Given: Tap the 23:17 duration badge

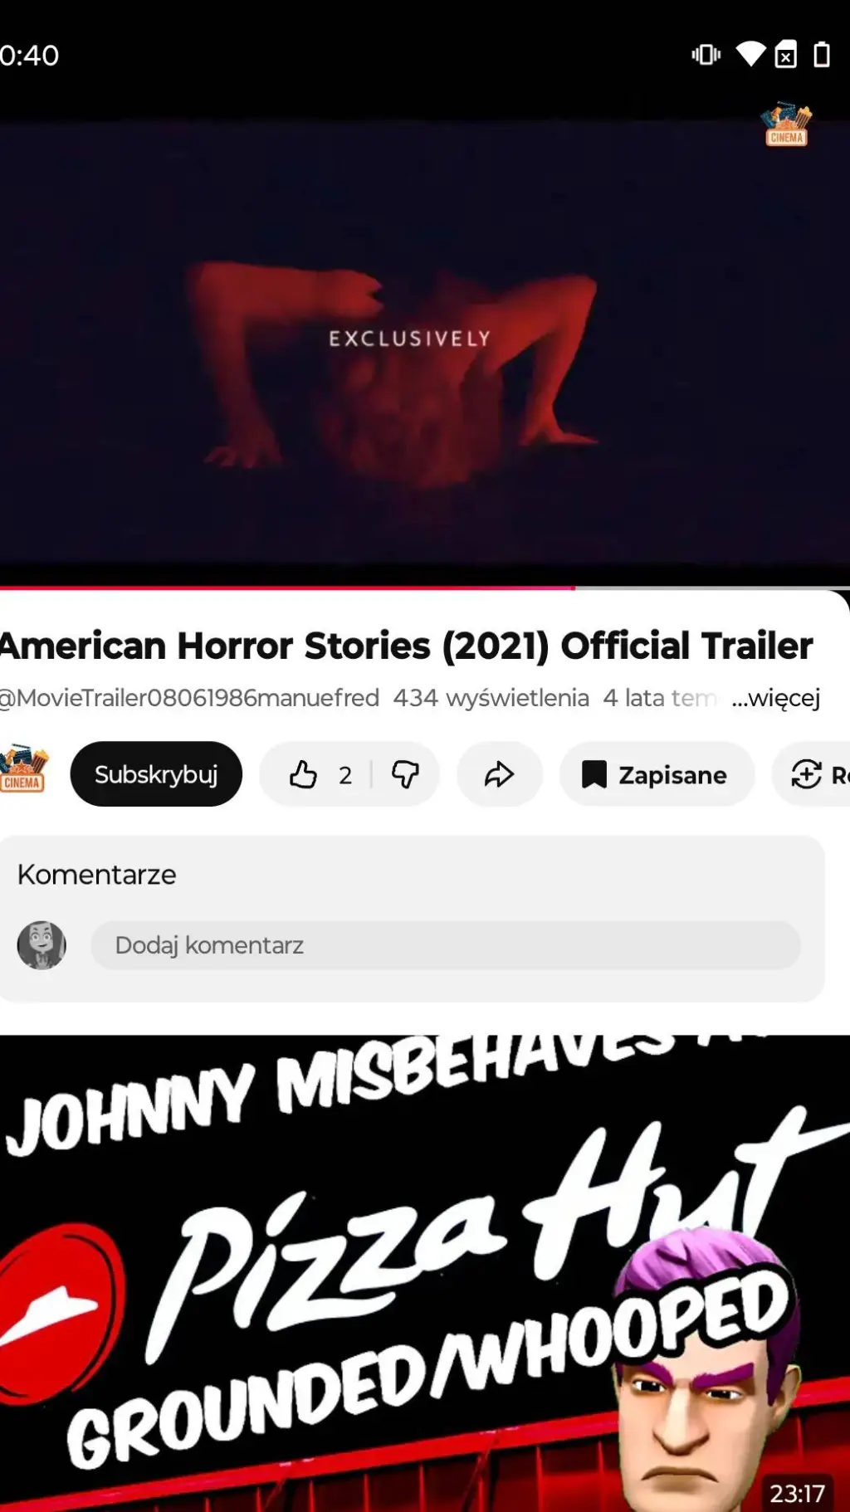Looking at the screenshot, I should 797,1494.
